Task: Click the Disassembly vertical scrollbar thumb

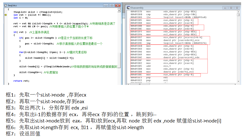Action: coord(238,15)
